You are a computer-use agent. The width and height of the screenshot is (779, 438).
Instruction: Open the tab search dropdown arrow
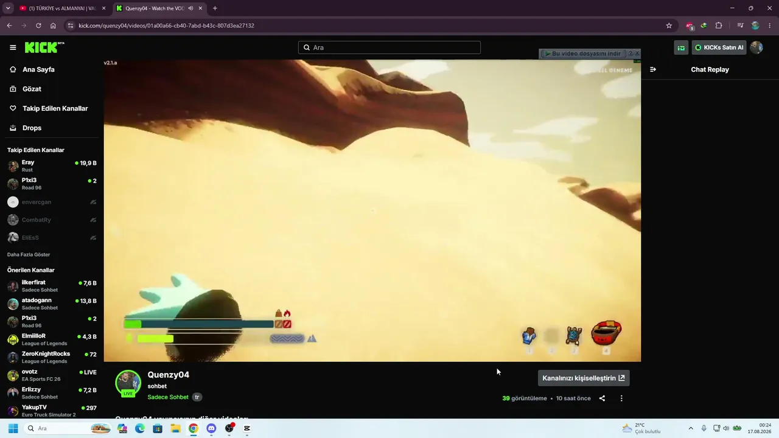8,9
